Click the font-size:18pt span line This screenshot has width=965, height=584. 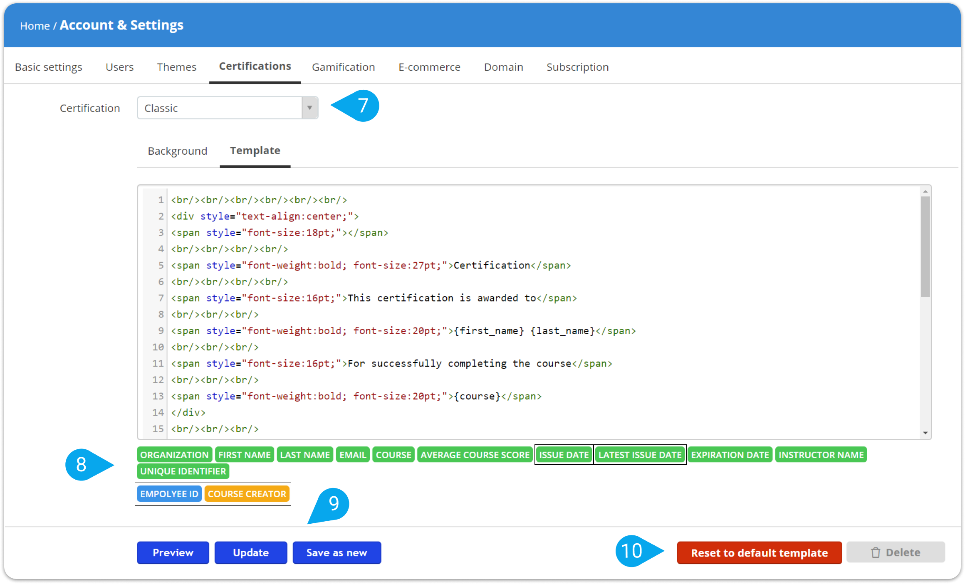tap(280, 233)
